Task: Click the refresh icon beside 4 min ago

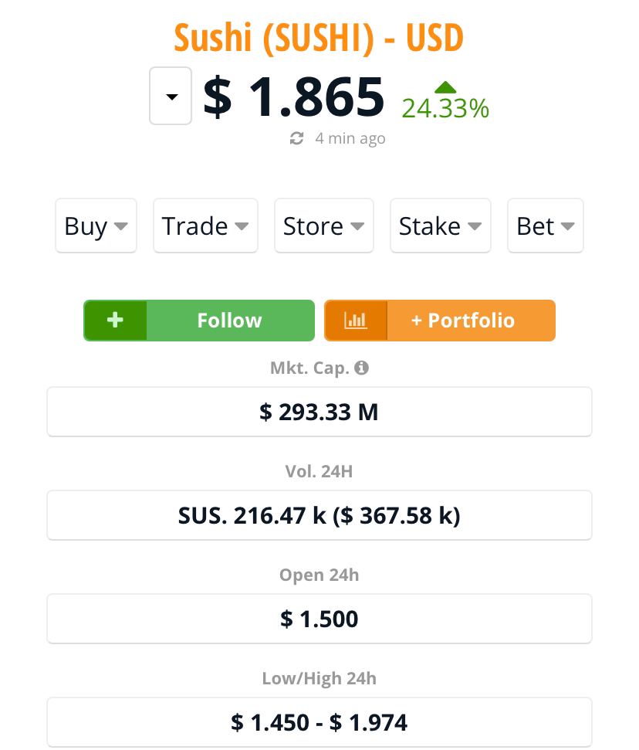Action: click(x=296, y=139)
